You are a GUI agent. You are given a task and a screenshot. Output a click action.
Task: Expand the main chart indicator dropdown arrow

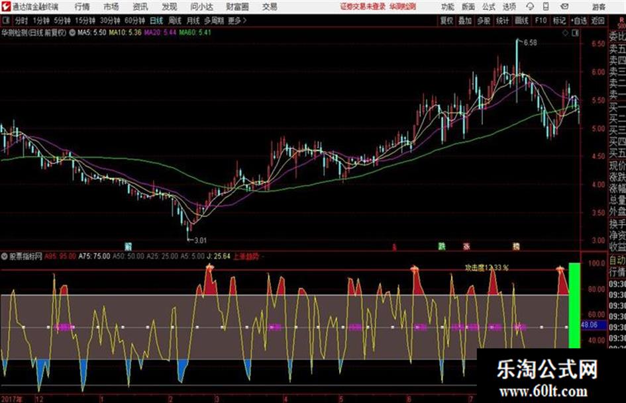coord(72,32)
